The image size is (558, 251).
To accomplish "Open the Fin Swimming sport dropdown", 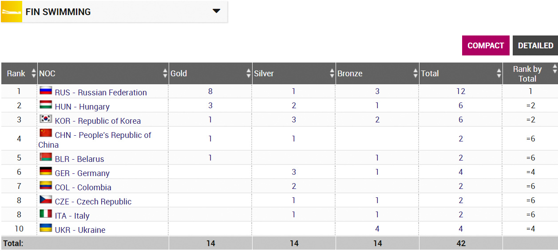I will coord(216,11).
